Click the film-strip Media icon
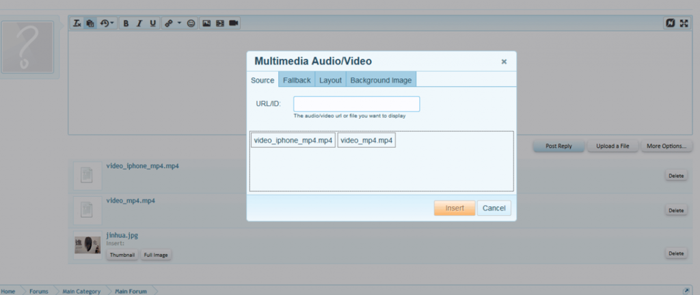 point(219,23)
